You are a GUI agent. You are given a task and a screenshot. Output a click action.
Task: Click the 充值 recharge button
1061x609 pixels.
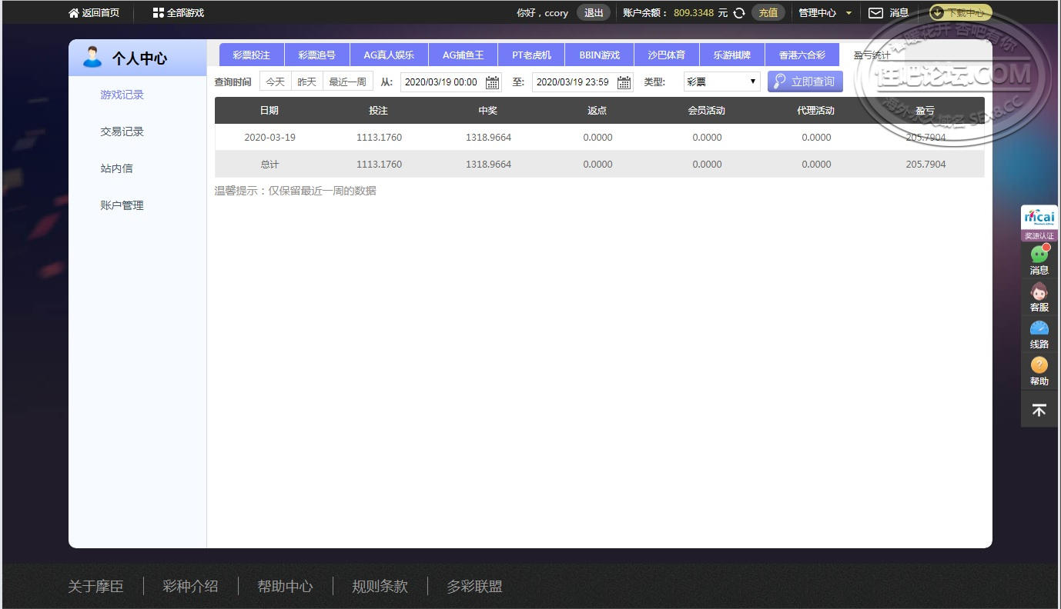pos(768,13)
